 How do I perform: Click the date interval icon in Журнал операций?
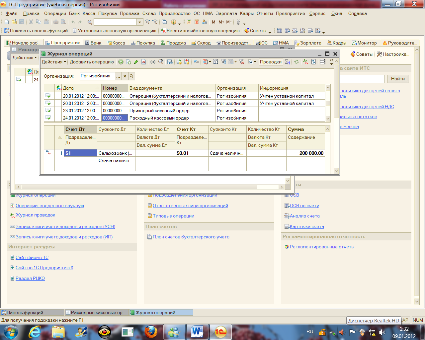(153, 62)
